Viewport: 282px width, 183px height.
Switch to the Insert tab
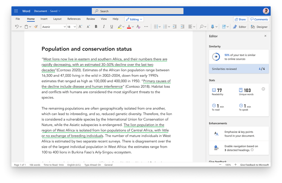(x=44, y=19)
